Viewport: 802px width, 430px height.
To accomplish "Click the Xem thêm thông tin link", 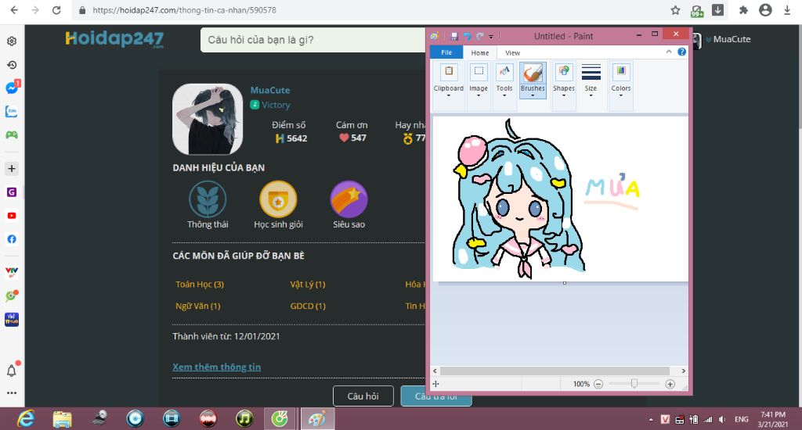I will point(216,367).
